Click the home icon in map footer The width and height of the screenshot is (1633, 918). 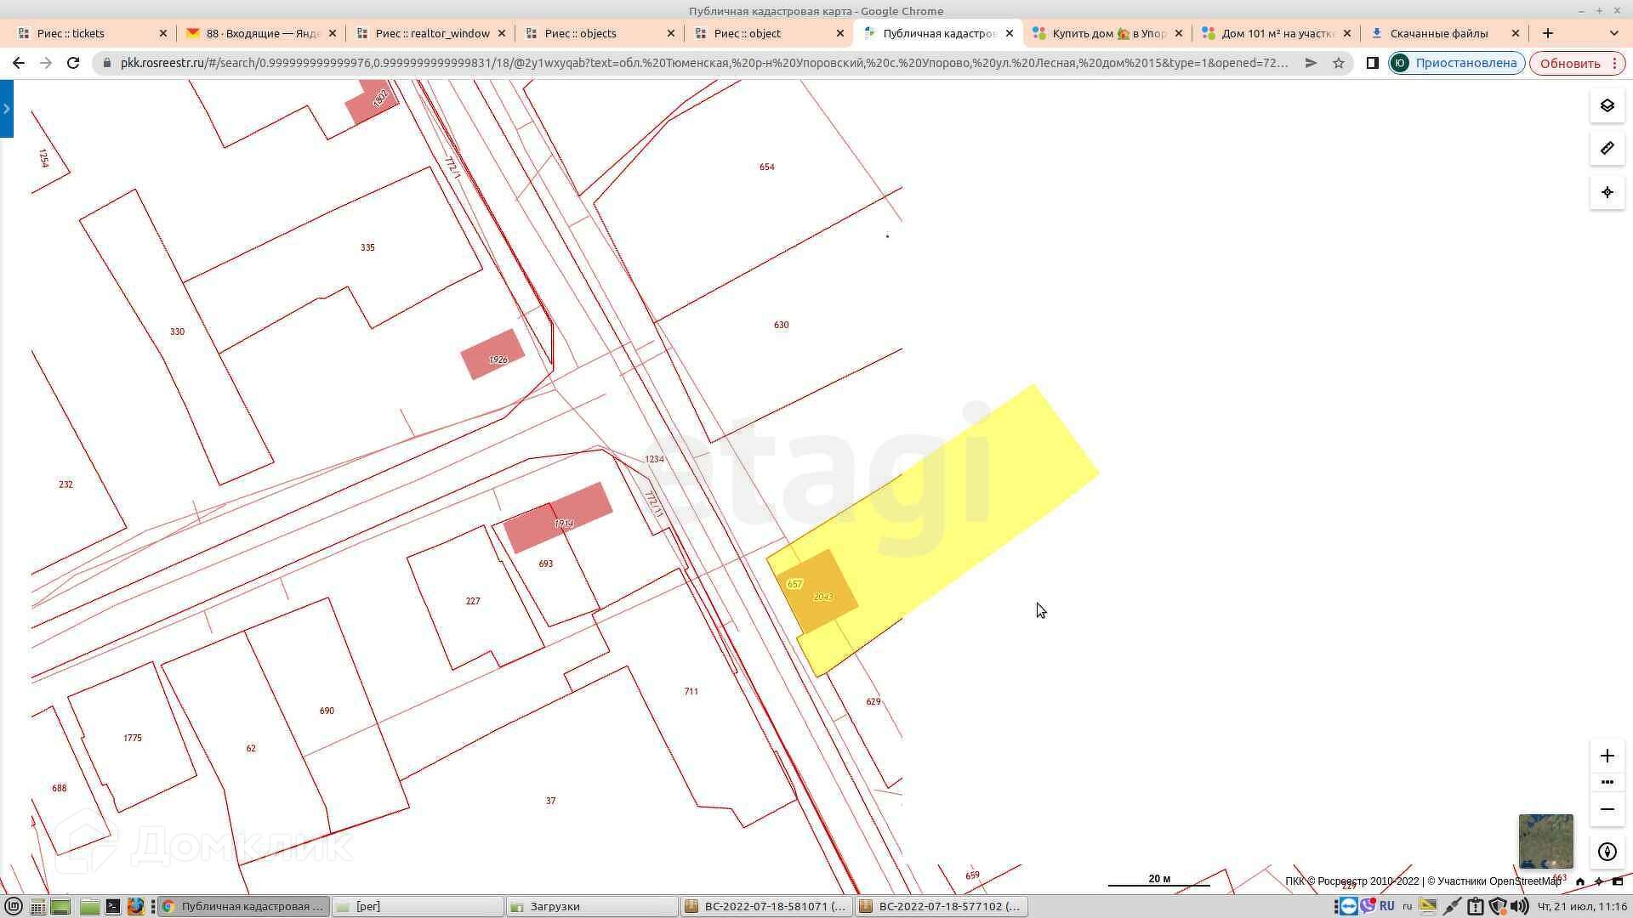pos(1579,881)
